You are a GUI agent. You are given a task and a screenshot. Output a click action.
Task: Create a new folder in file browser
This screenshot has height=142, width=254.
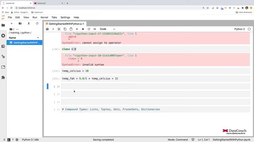point(20,24)
